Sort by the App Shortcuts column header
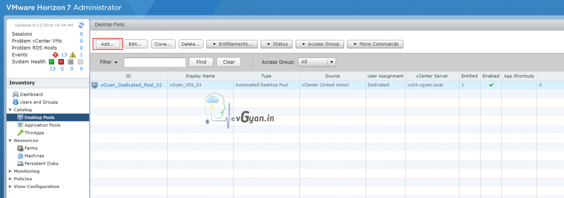 [x=519, y=76]
